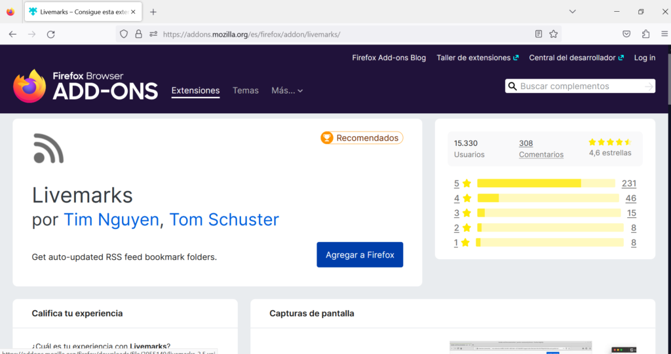Click the 3-star rating bar
This screenshot has width=671, height=354.
click(549, 213)
